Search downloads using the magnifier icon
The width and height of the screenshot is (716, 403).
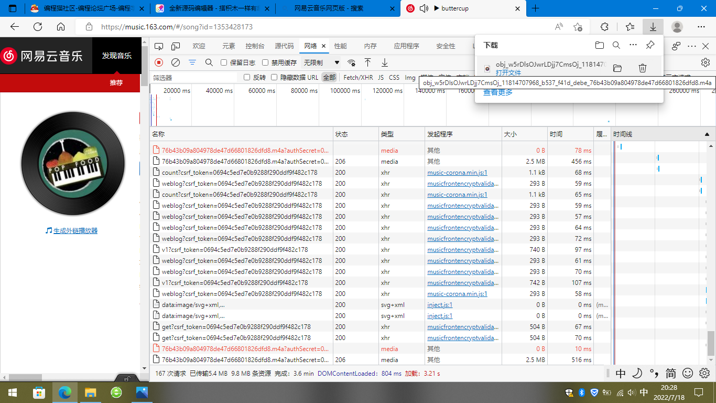[616, 45]
